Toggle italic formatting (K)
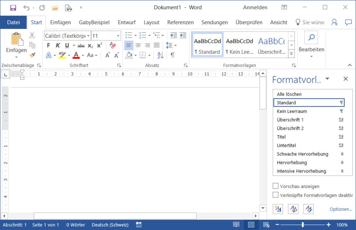This screenshot has width=356, height=230. coord(58,46)
